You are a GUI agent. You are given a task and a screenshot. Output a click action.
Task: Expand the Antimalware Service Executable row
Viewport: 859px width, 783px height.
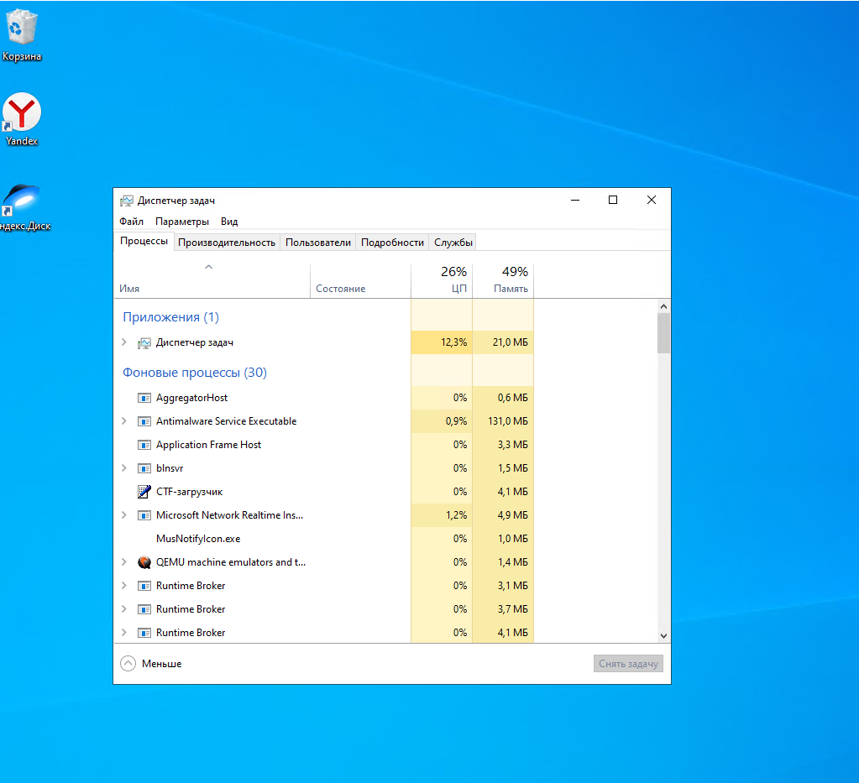click(x=123, y=421)
